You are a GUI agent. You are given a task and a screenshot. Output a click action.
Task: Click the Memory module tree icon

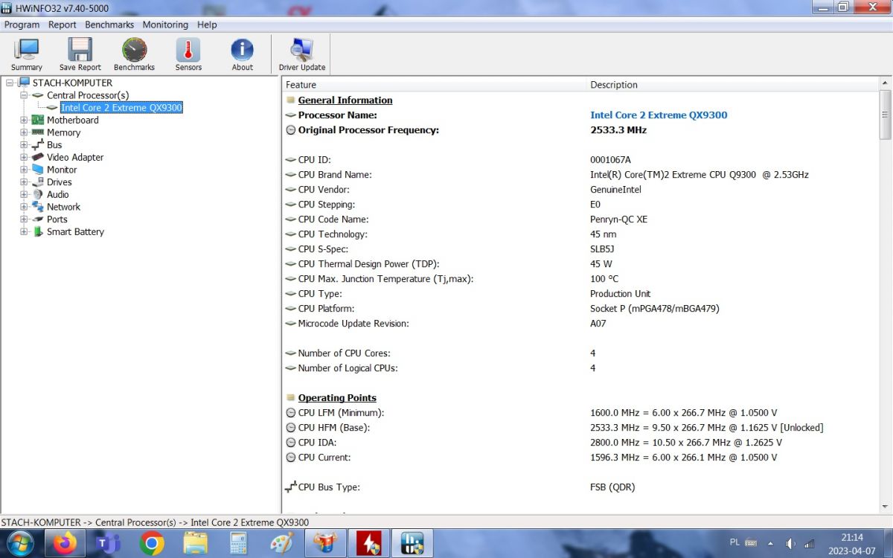(38, 132)
